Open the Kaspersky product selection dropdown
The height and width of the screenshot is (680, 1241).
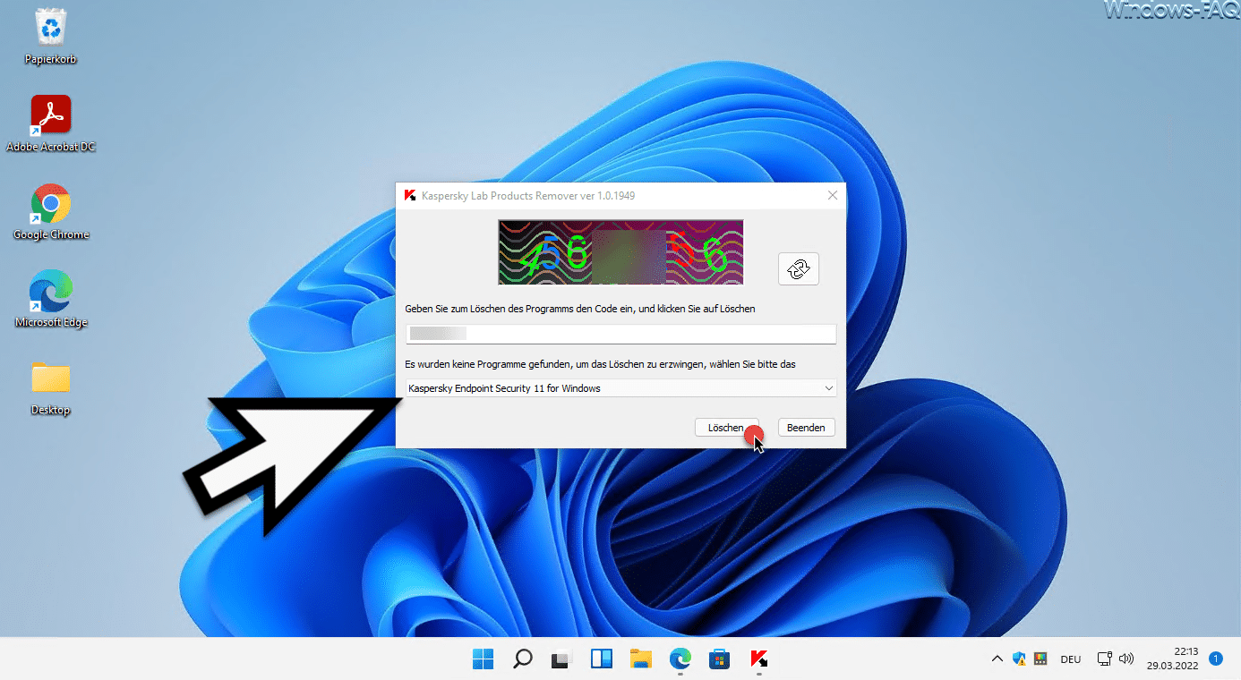pos(620,388)
